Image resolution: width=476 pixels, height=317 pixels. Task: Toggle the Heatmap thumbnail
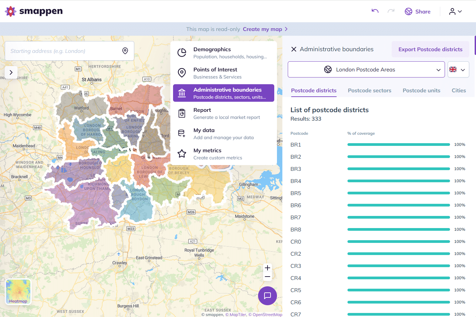tap(18, 292)
